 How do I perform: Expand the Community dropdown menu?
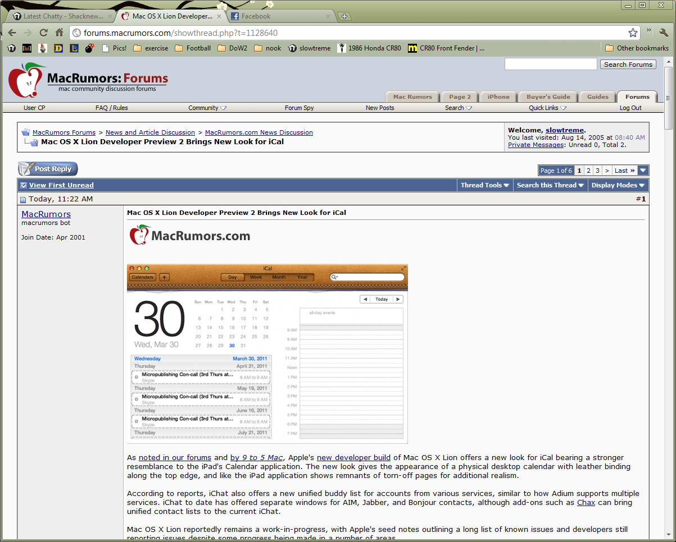point(207,108)
